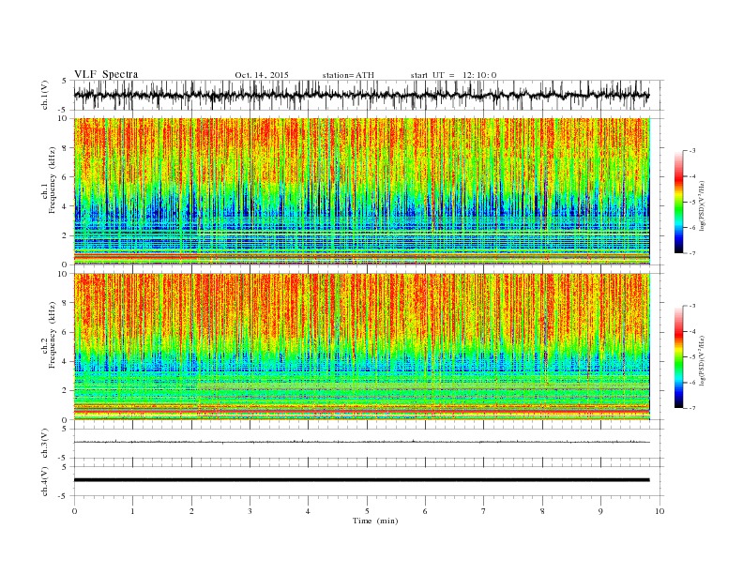The image size is (743, 574).
Task: Click the flat ch.3 voltage trace
Action: (362, 442)
